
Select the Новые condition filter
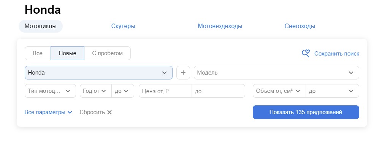click(67, 53)
